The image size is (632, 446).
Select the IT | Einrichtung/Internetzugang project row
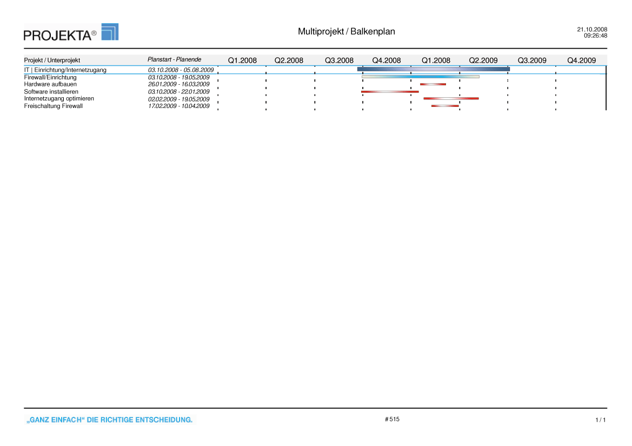click(65, 70)
